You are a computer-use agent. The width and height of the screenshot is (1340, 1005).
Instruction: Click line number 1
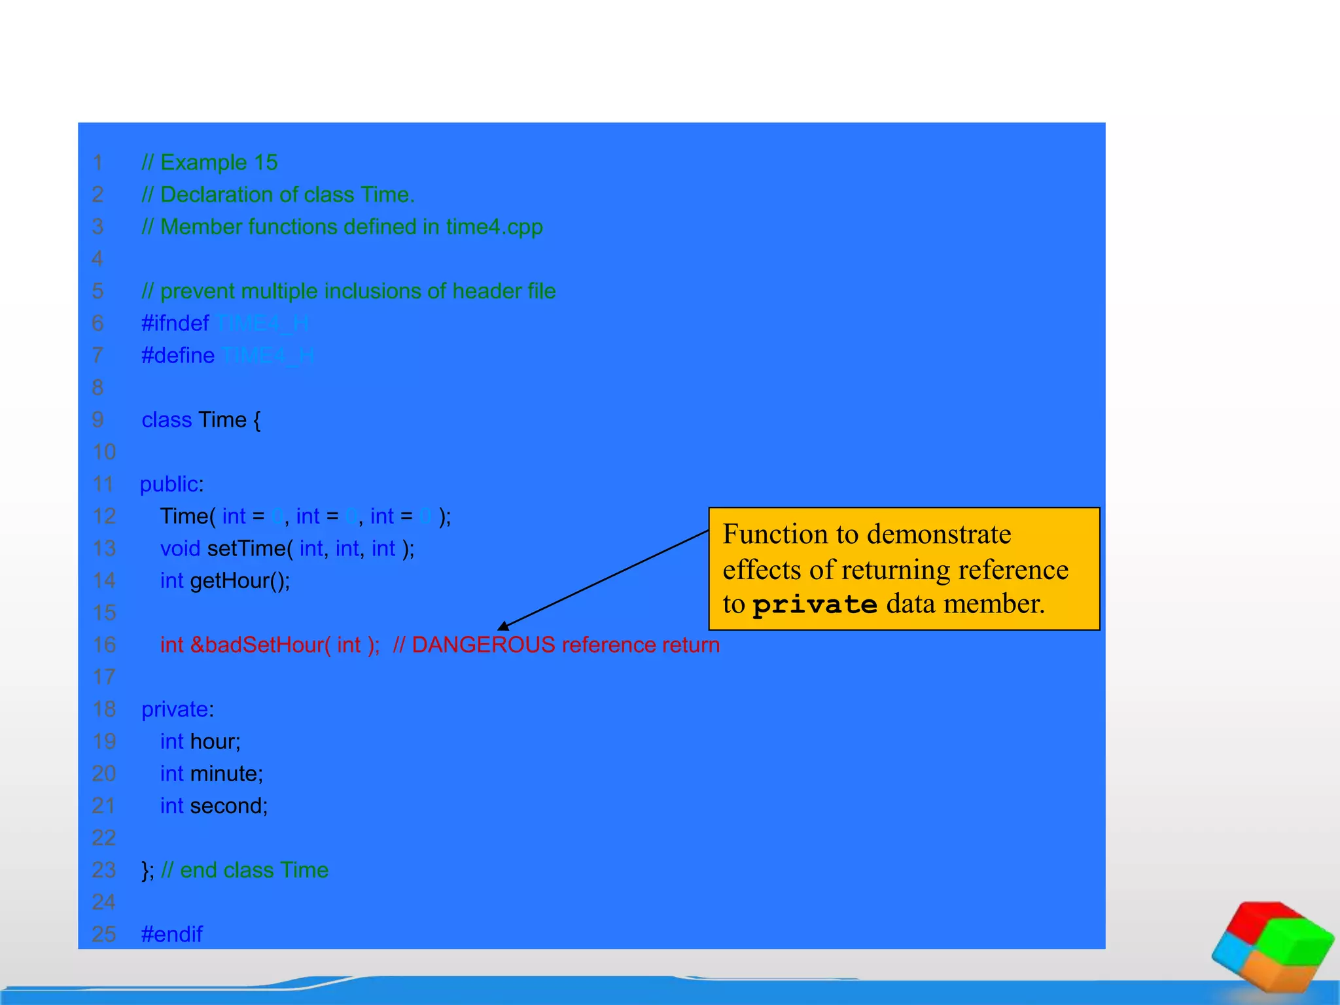tap(97, 162)
